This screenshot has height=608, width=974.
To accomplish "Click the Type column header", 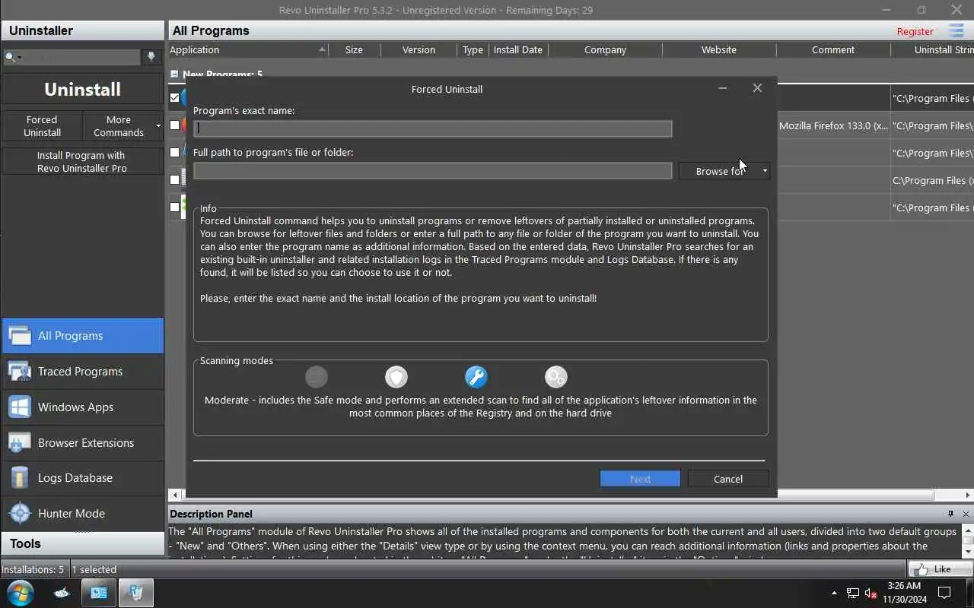I will 473,49.
